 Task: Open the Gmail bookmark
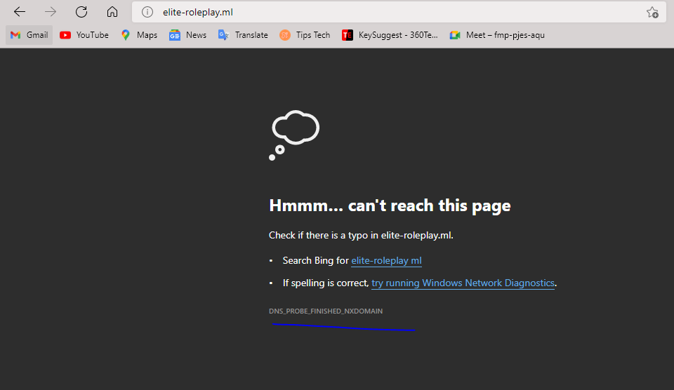pyautogui.click(x=29, y=35)
